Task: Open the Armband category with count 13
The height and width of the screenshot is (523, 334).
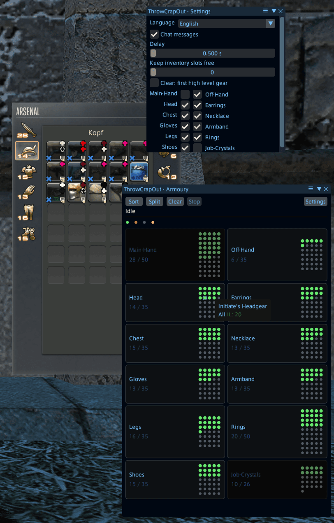Action: point(167,172)
